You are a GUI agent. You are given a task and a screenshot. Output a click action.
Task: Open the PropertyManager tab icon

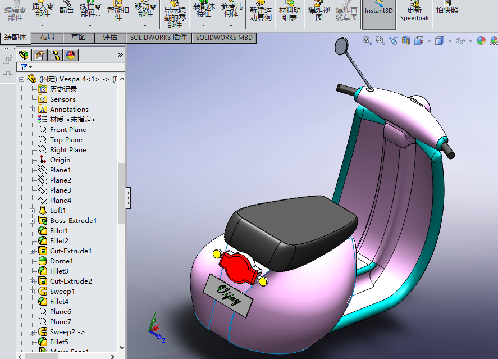point(39,55)
